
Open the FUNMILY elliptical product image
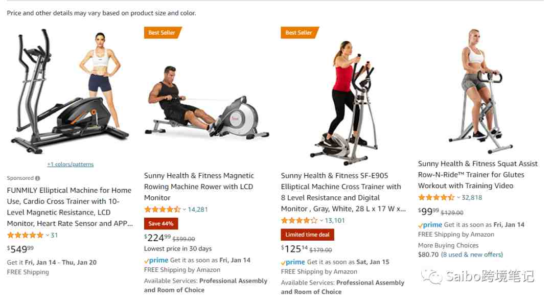pyautogui.click(x=70, y=91)
